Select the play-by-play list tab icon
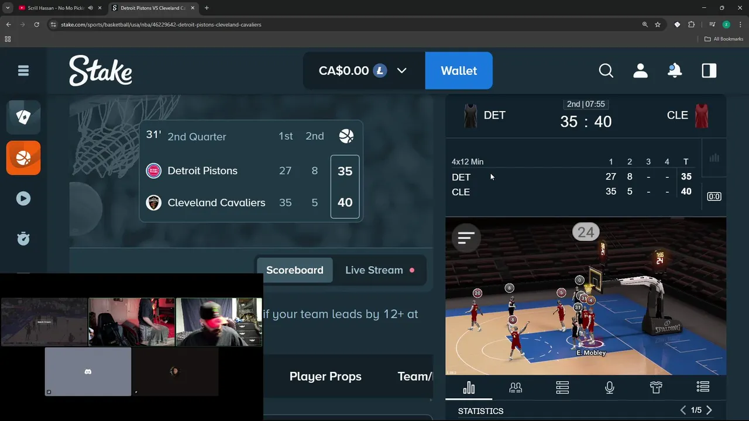The image size is (749, 421). pos(703,388)
